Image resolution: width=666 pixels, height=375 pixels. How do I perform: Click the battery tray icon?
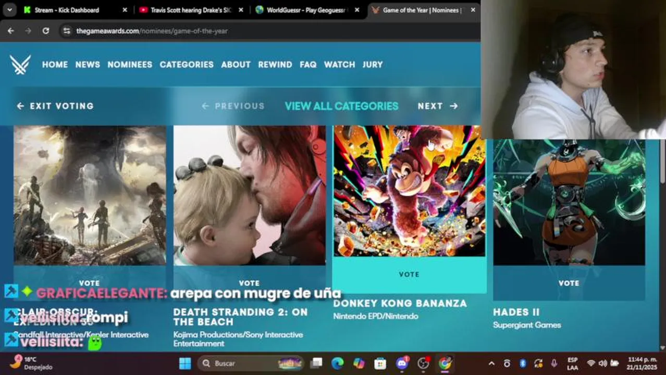point(615,364)
